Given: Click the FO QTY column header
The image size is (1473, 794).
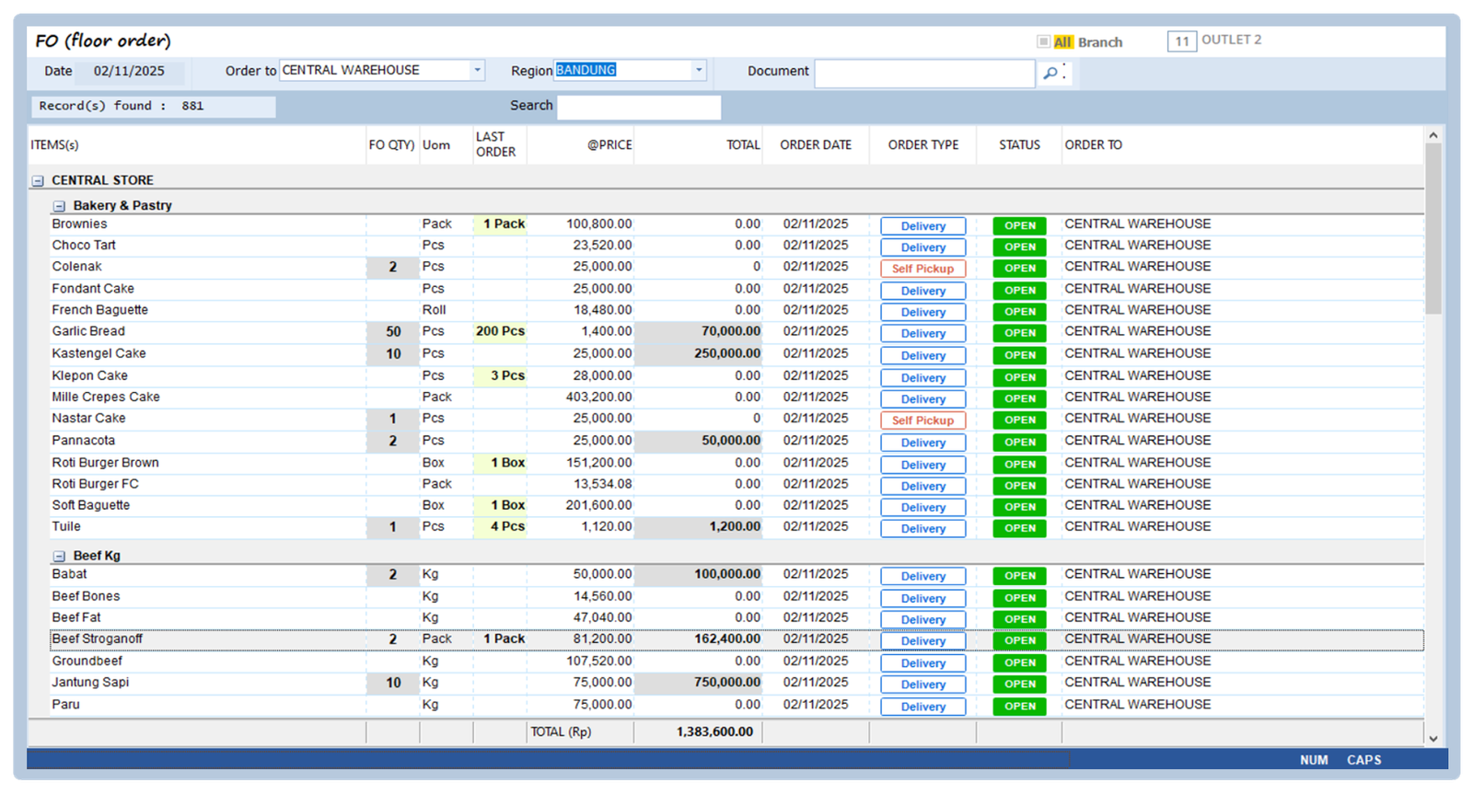Looking at the screenshot, I should tap(391, 145).
